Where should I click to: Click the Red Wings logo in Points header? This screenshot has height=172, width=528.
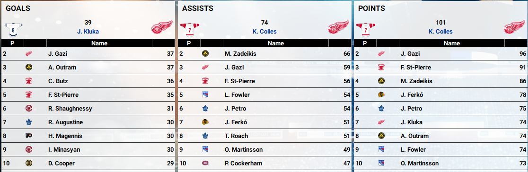click(x=515, y=27)
